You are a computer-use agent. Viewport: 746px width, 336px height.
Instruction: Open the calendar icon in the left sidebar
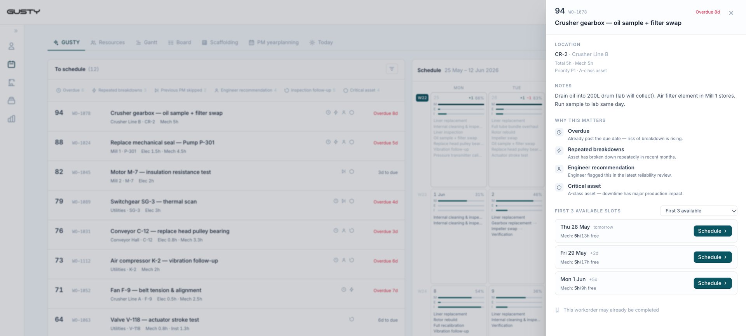click(x=12, y=64)
